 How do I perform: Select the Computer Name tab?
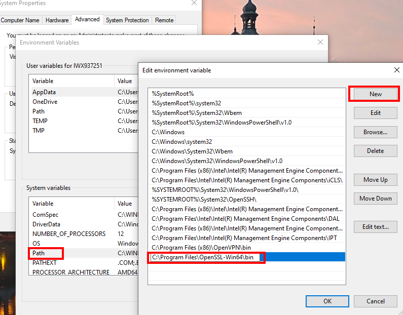20,20
